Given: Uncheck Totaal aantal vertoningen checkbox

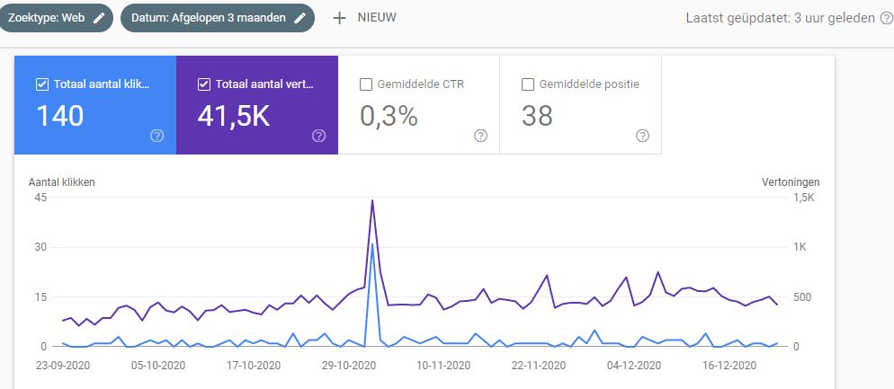Looking at the screenshot, I should click(x=203, y=84).
